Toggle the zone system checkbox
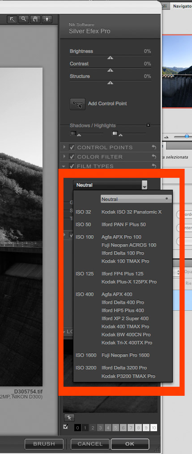Viewport: 192px width, 454px height. (x=66, y=427)
